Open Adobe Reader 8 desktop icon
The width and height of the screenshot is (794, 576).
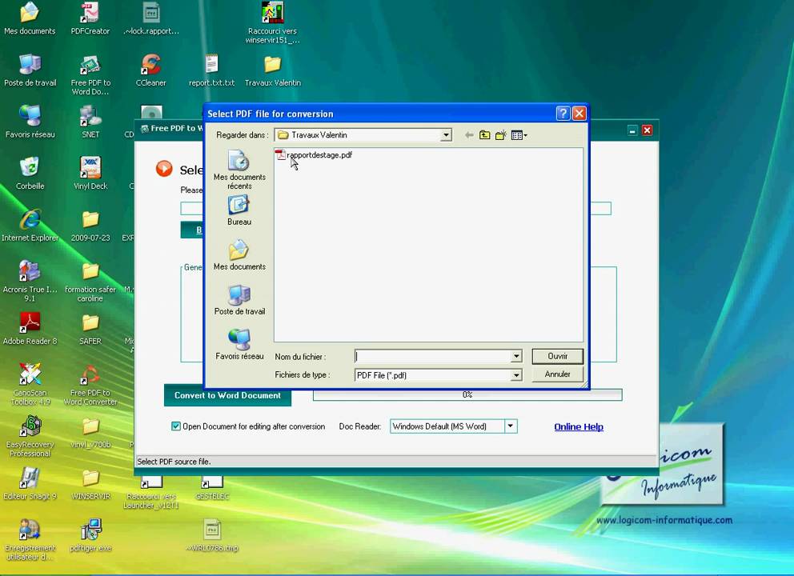point(30,329)
